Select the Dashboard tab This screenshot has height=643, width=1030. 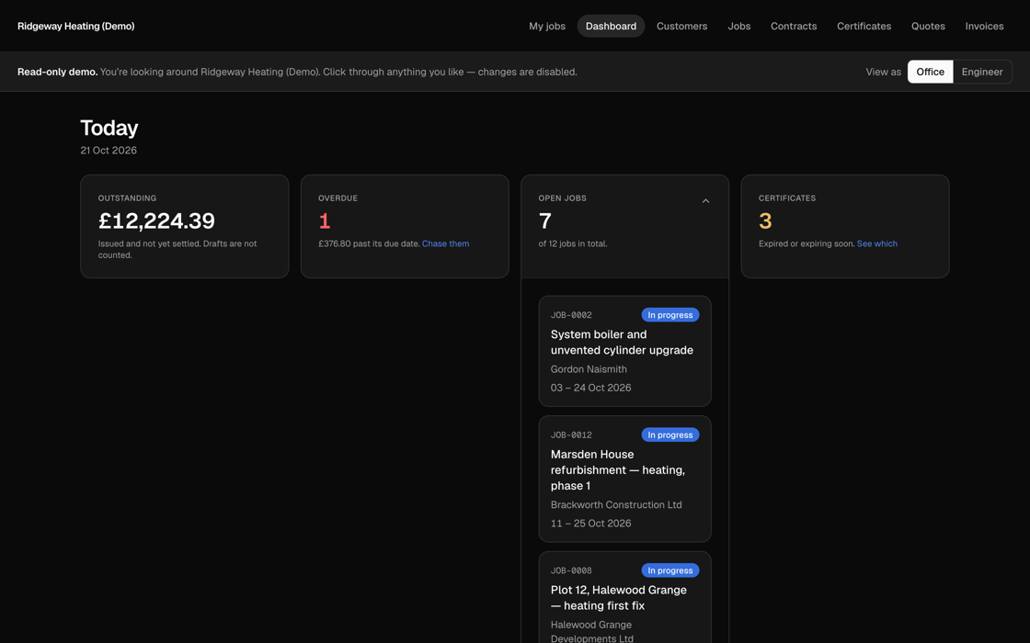click(x=611, y=27)
